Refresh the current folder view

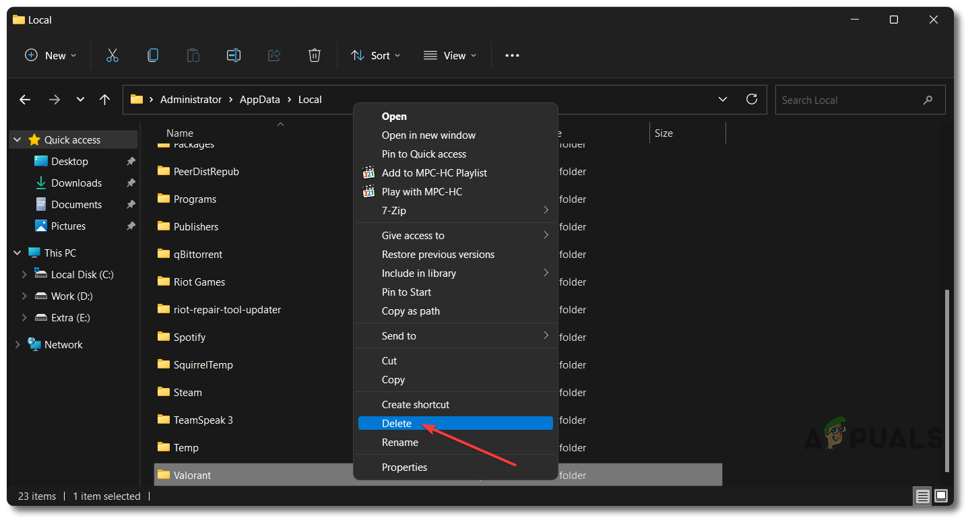click(x=752, y=99)
